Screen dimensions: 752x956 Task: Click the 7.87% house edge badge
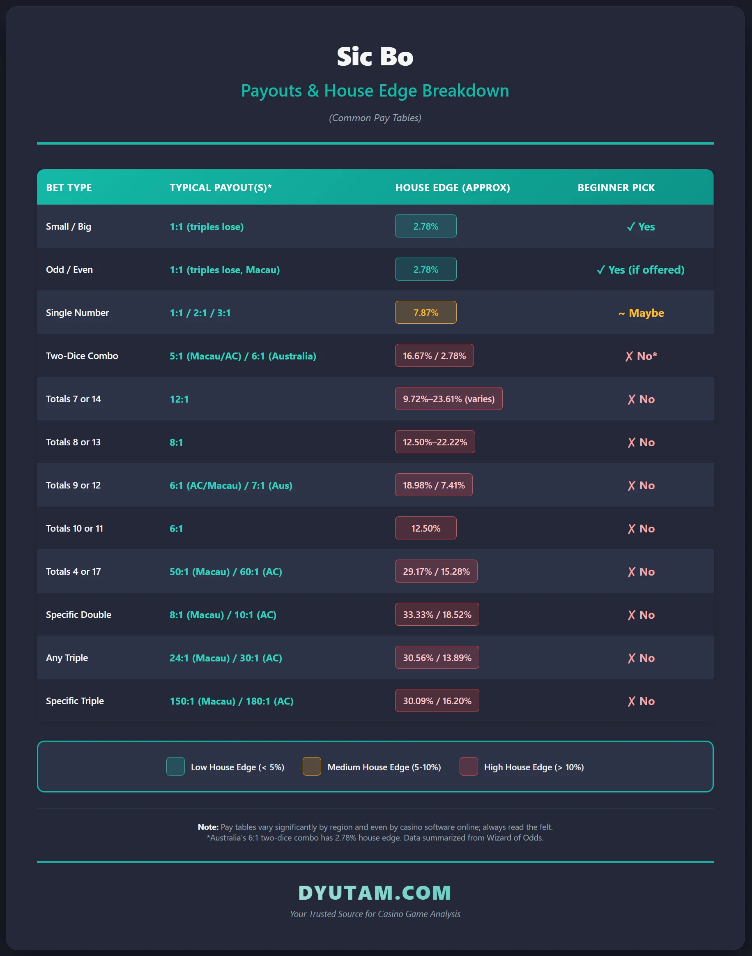coord(426,313)
